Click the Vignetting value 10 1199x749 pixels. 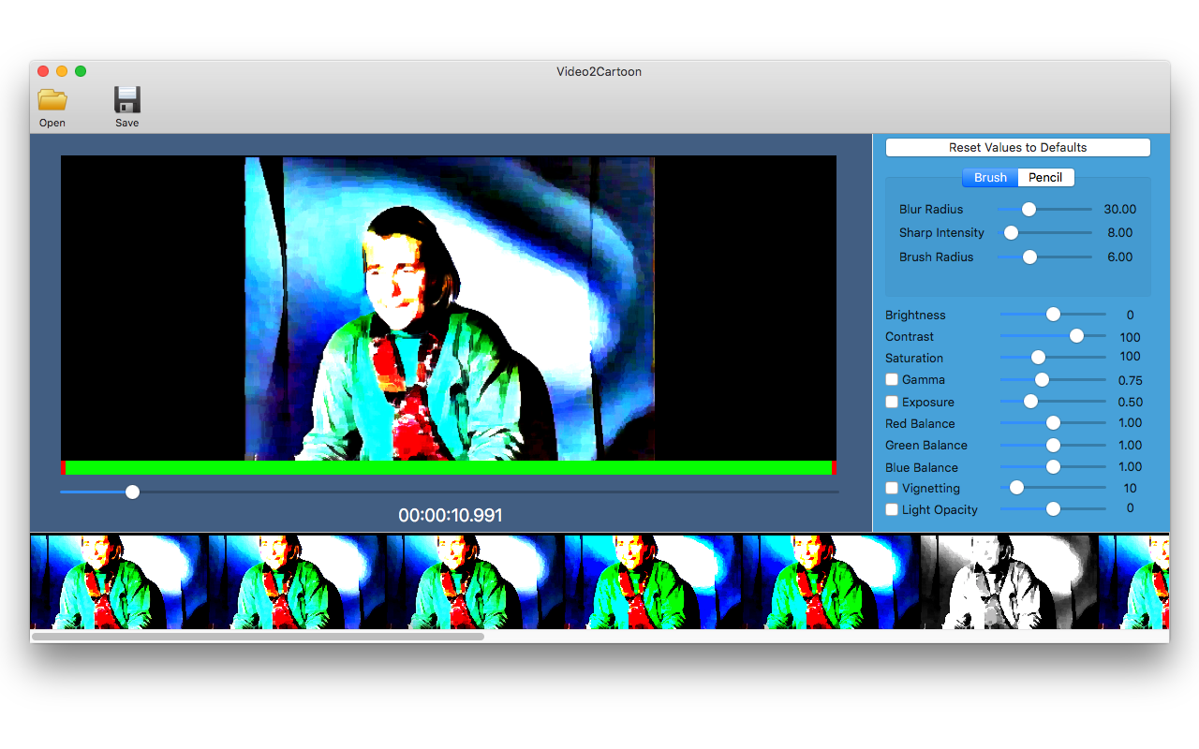pos(1130,489)
